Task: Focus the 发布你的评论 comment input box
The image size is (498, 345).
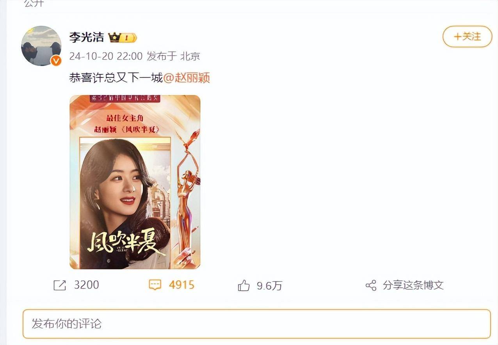Action: pyautogui.click(x=256, y=324)
